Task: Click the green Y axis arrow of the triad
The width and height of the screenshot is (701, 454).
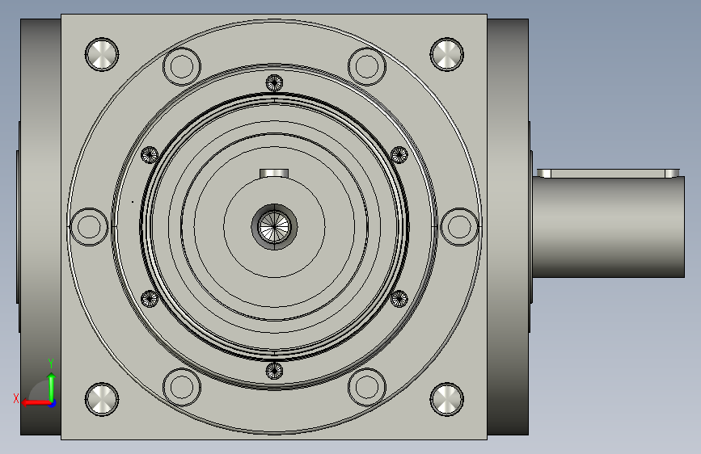Action: coord(52,386)
